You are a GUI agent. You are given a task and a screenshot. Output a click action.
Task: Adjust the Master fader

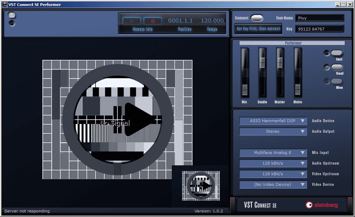[280, 63]
